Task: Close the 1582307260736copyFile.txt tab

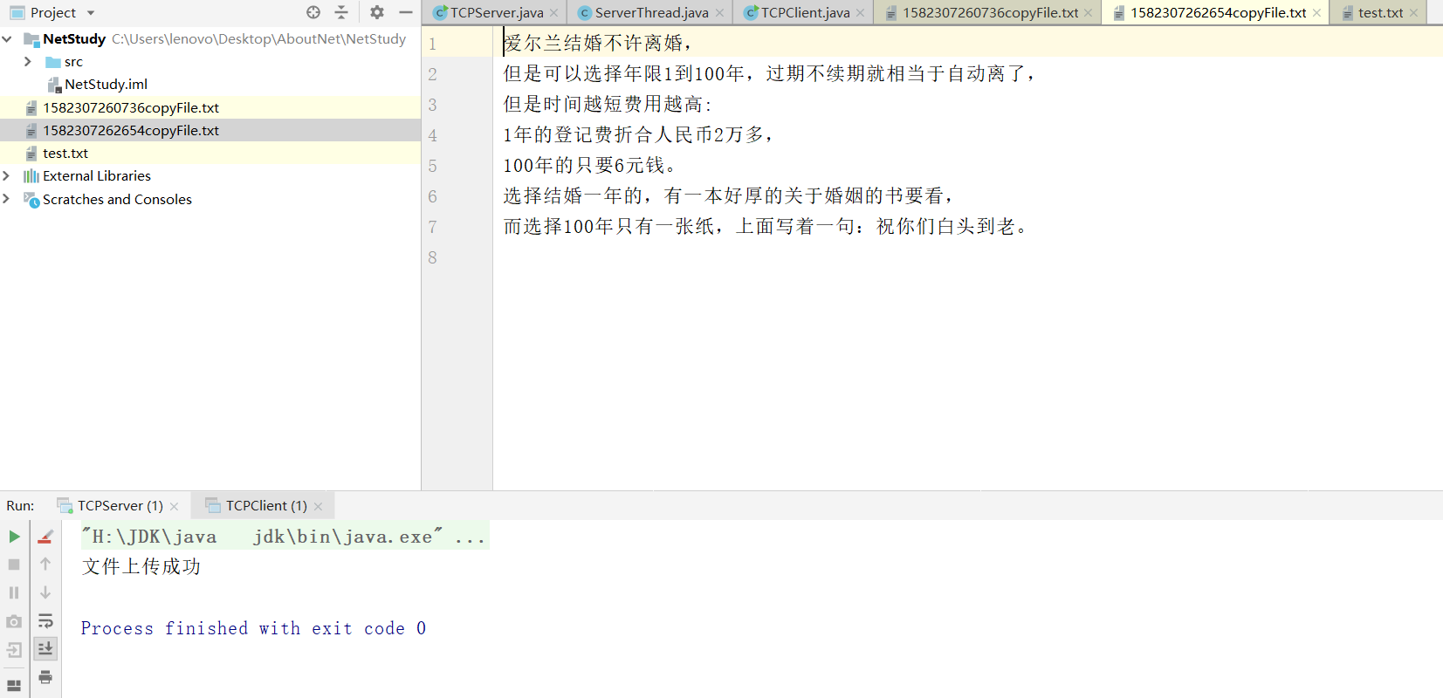Action: click(x=1088, y=13)
